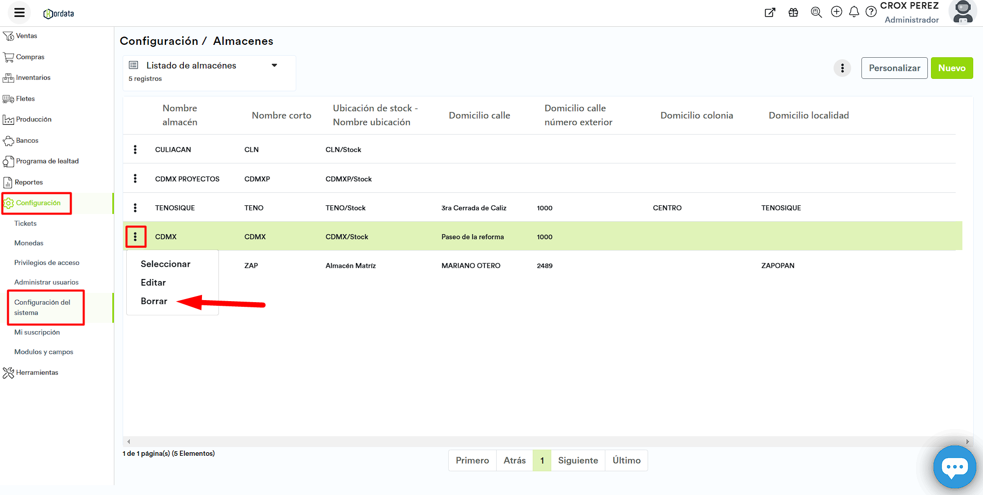Image resolution: width=983 pixels, height=495 pixels.
Task: Select Borrar in the context menu
Action: 154,301
